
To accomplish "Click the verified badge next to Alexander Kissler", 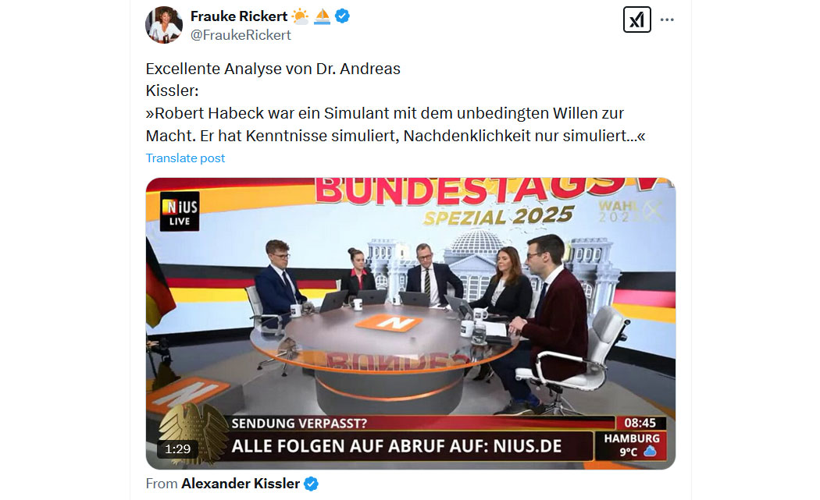I will tap(311, 484).
